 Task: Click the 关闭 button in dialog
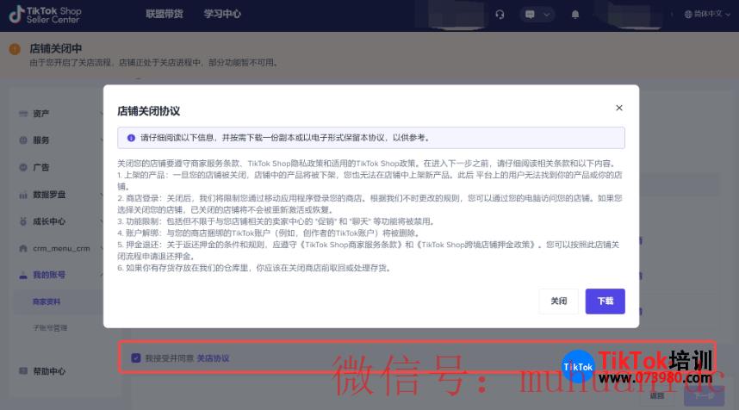[x=559, y=301]
